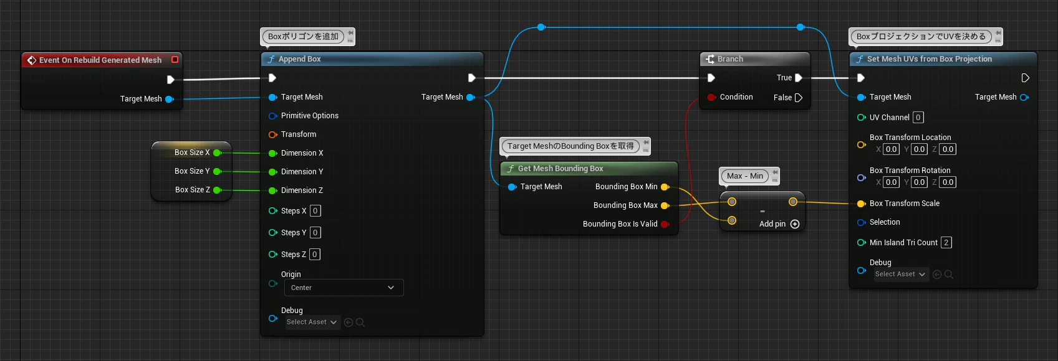Click the Target Mesh output pin on the Event node

pyautogui.click(x=169, y=99)
